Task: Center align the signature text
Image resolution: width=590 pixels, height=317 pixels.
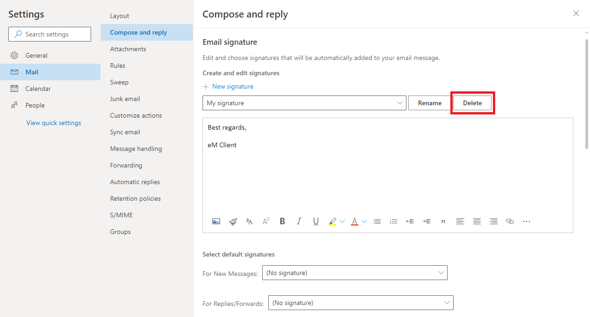Action: pyautogui.click(x=477, y=221)
